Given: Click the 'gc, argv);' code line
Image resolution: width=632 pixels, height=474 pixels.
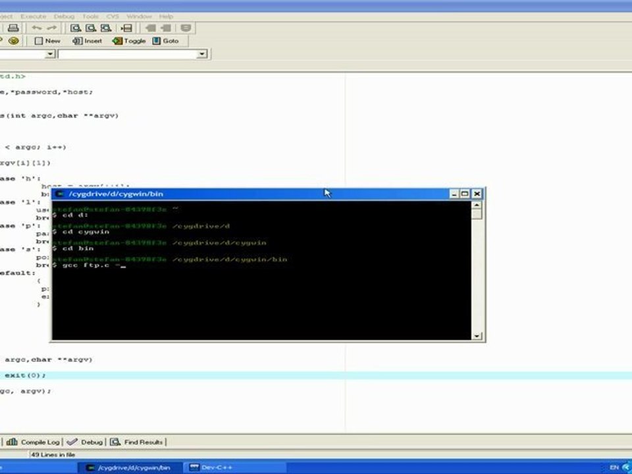Looking at the screenshot, I should click(x=26, y=391).
